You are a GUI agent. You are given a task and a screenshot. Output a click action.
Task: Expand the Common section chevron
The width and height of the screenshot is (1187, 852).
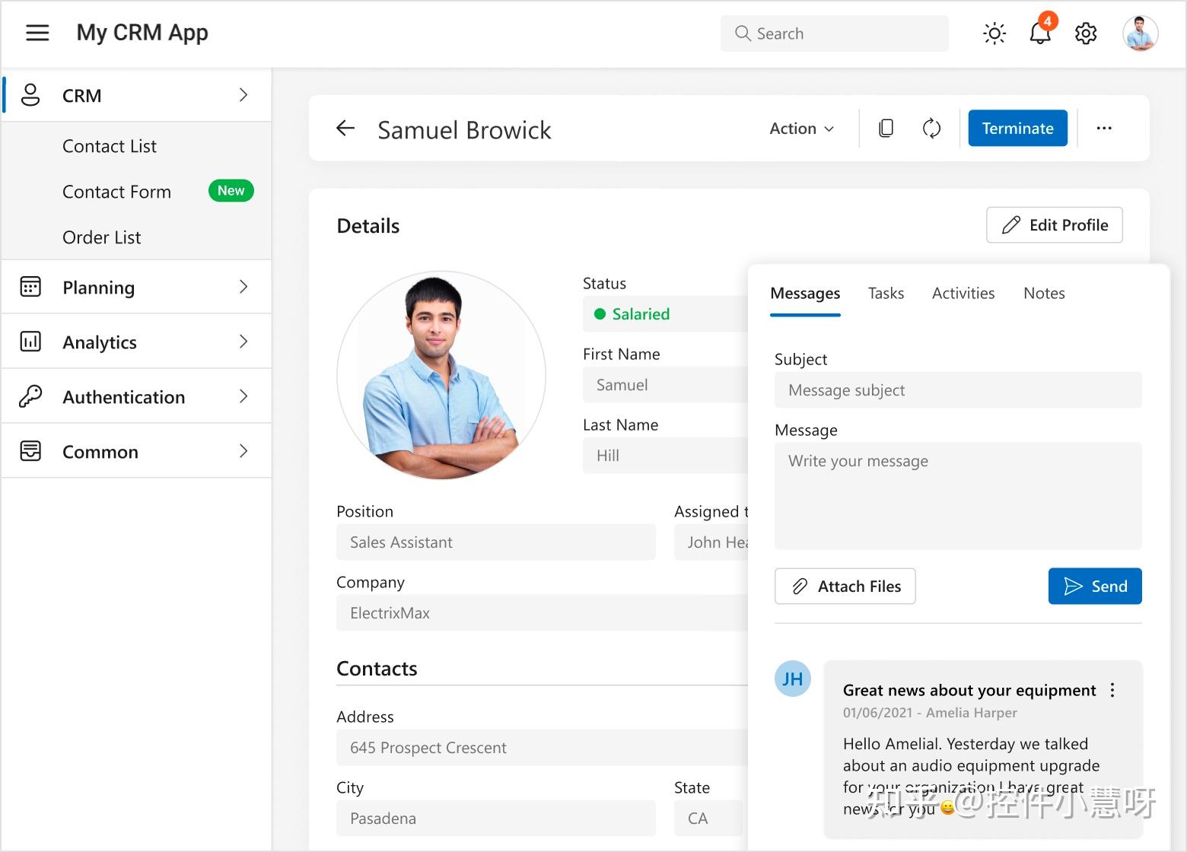(x=243, y=451)
